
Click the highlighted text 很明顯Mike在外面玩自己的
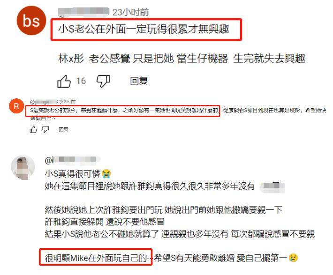pyautogui.click(x=96, y=258)
